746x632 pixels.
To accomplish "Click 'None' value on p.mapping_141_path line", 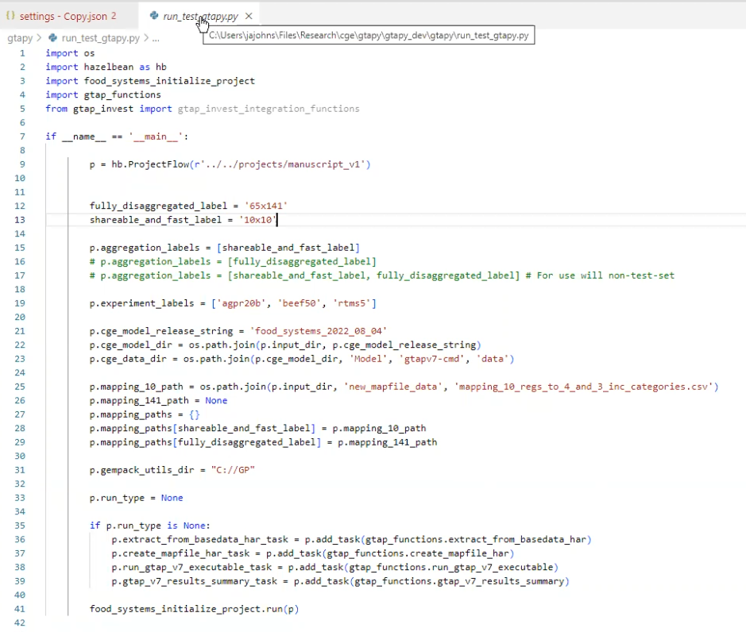I will pyautogui.click(x=216, y=400).
